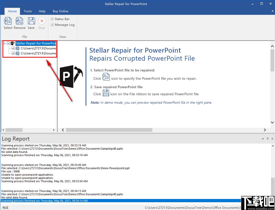Screen dimensions: 275x210
Task: Uncheck the first file's checkbox in tree
Action: [x=13, y=48]
